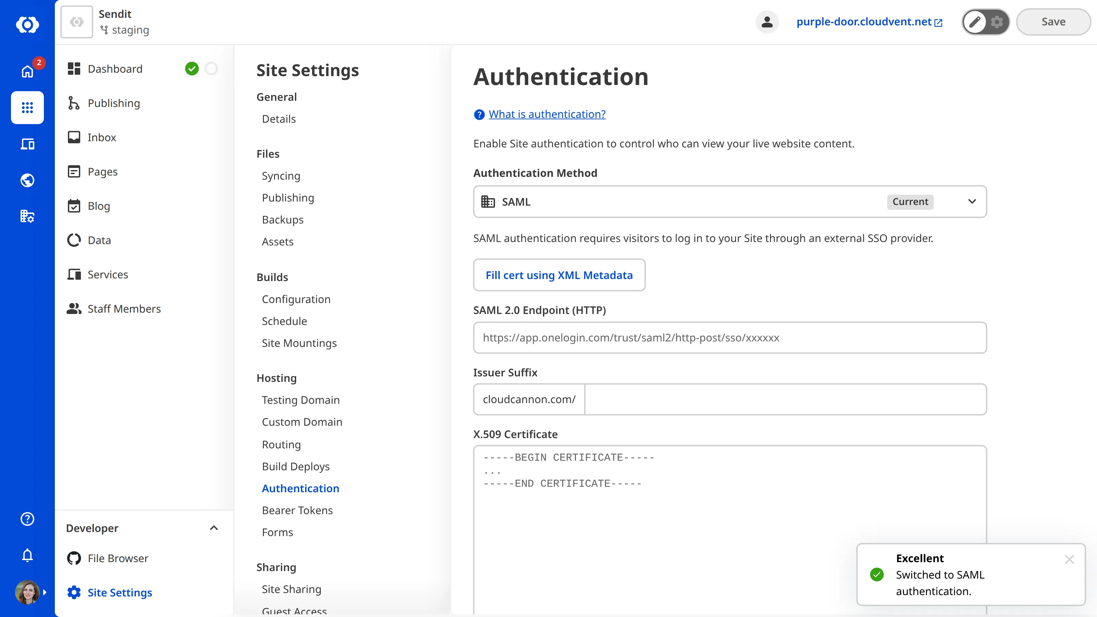Viewport: 1097px width, 617px height.
Task: Open Backups under Files
Action: click(282, 220)
